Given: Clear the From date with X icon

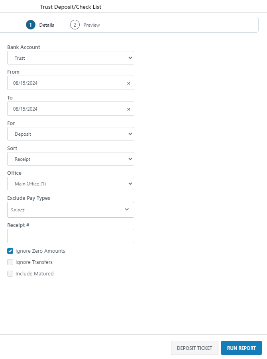Looking at the screenshot, I should pos(128,83).
